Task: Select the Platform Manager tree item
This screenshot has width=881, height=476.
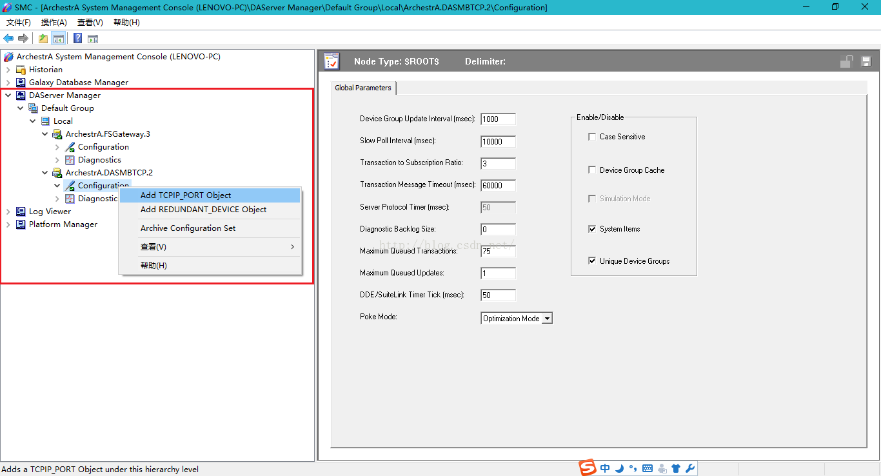Action: 63,224
